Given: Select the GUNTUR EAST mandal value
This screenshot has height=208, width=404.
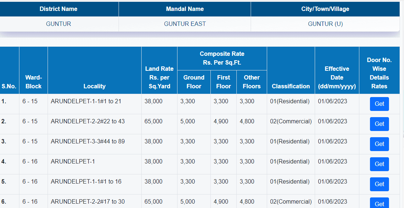Looking at the screenshot, I should point(185,24).
